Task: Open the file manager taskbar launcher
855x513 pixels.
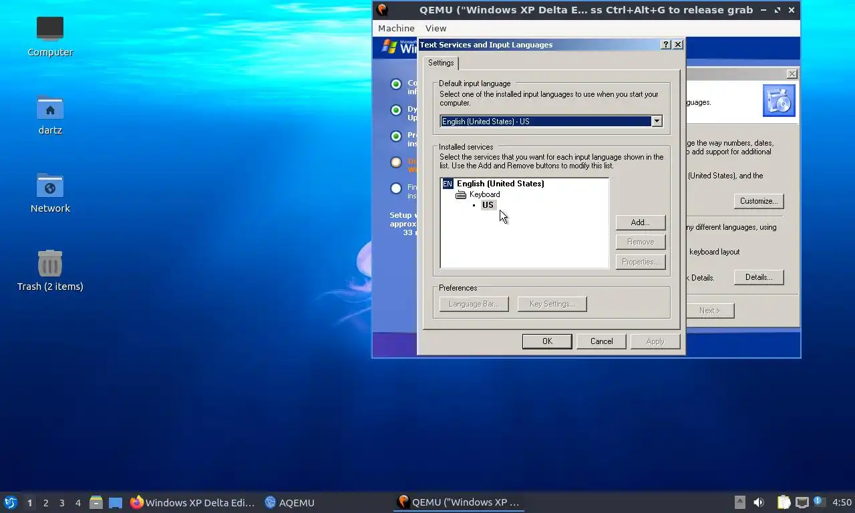Action: [96, 502]
